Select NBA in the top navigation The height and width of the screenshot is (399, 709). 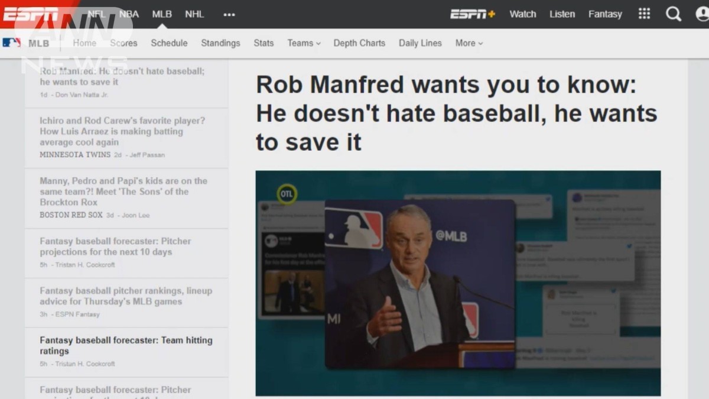pos(129,14)
